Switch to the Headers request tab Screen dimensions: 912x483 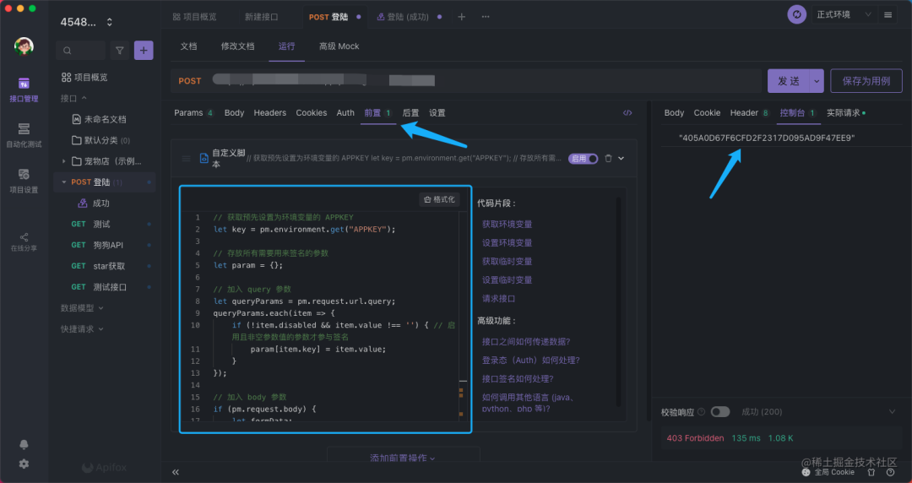[x=270, y=112]
